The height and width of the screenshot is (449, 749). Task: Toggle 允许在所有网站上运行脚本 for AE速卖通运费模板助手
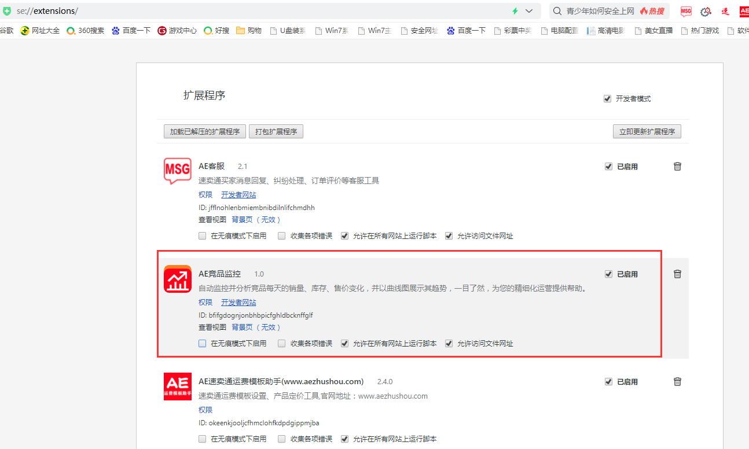[345, 439]
